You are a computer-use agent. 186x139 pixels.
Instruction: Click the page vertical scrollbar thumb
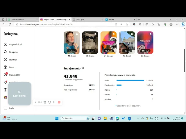(x=185, y=60)
